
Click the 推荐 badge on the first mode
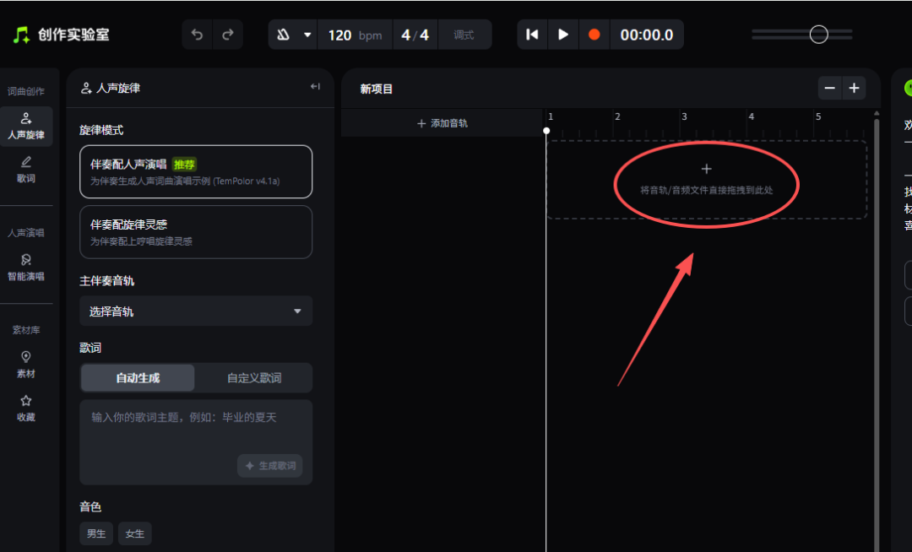point(184,165)
